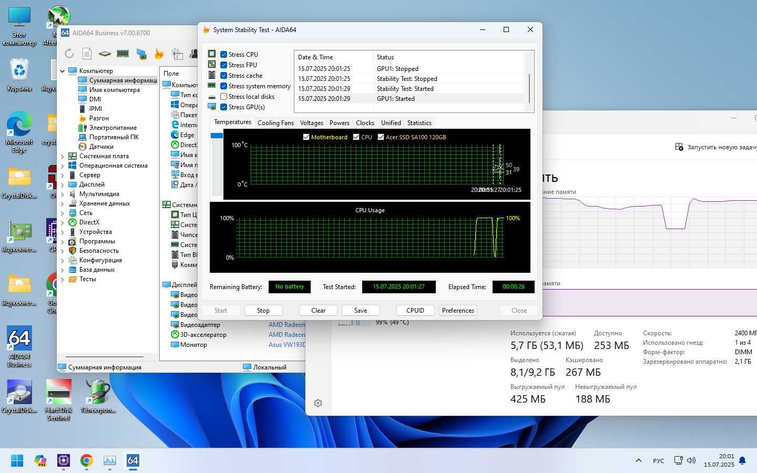Screen dimensions: 757x473
Task: Open Разгон item in AIDA64 tree
Action: (x=99, y=118)
